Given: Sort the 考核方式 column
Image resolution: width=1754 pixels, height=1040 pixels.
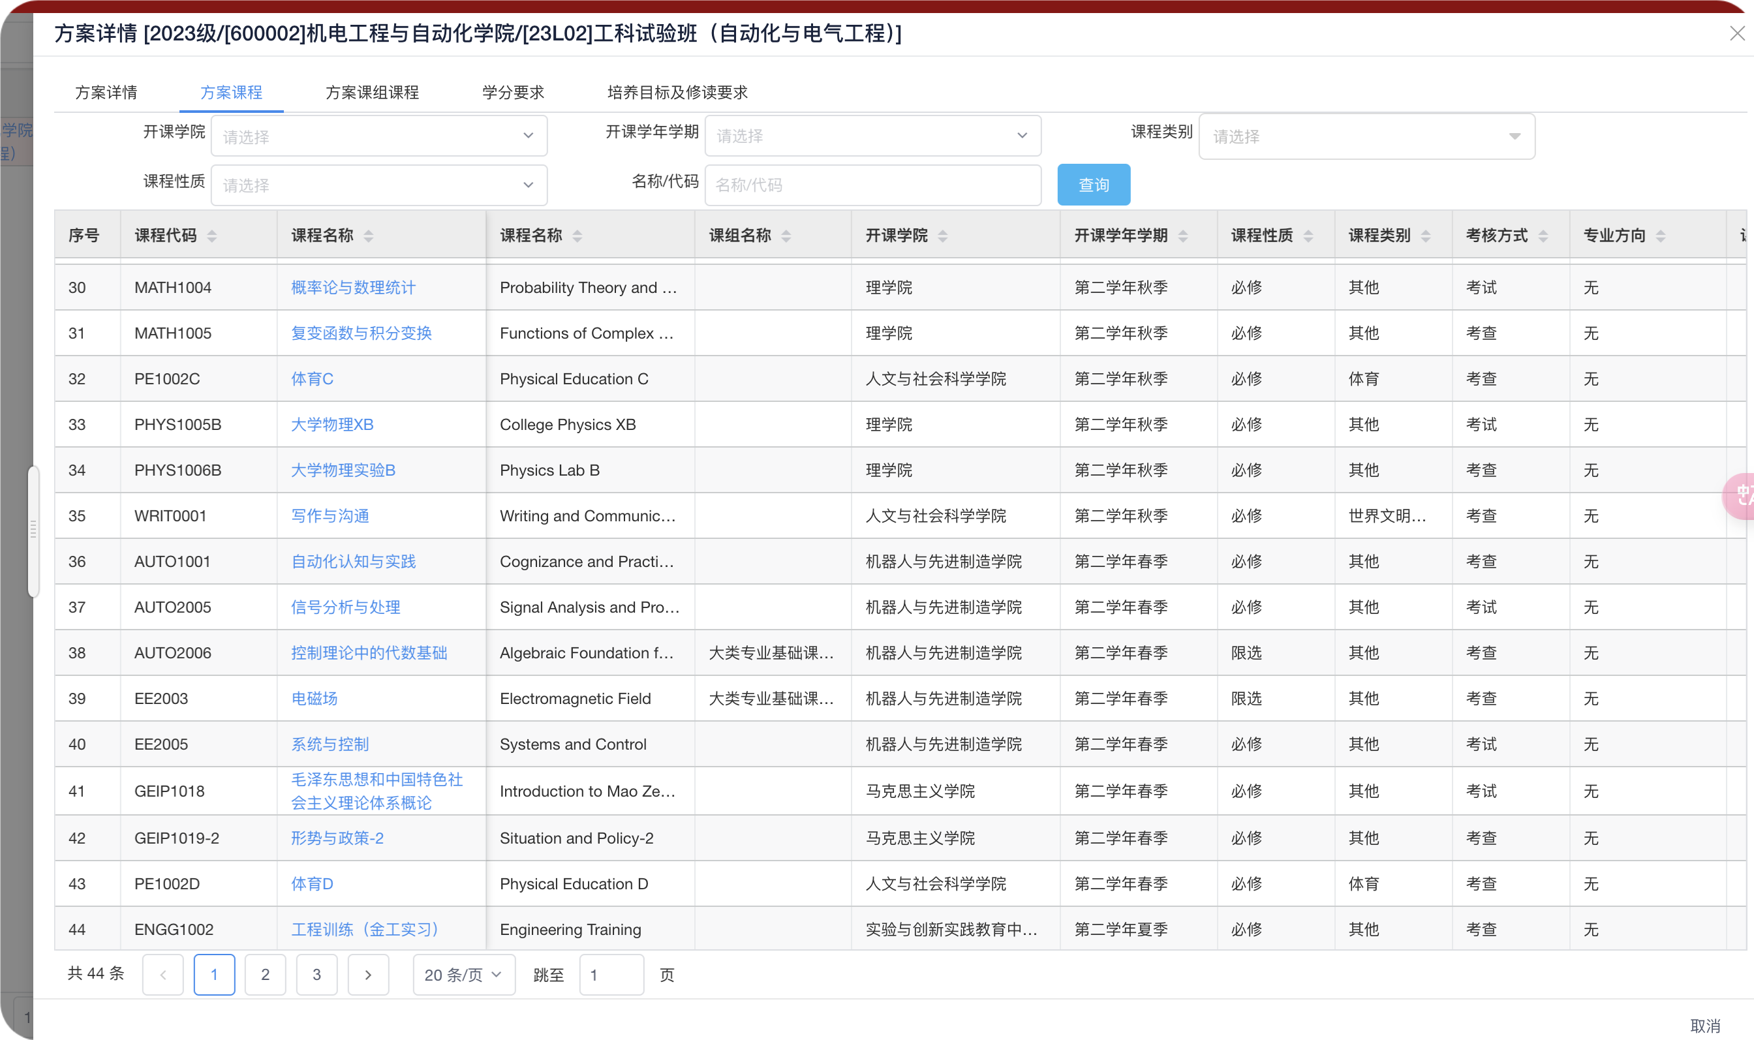Looking at the screenshot, I should [1543, 236].
